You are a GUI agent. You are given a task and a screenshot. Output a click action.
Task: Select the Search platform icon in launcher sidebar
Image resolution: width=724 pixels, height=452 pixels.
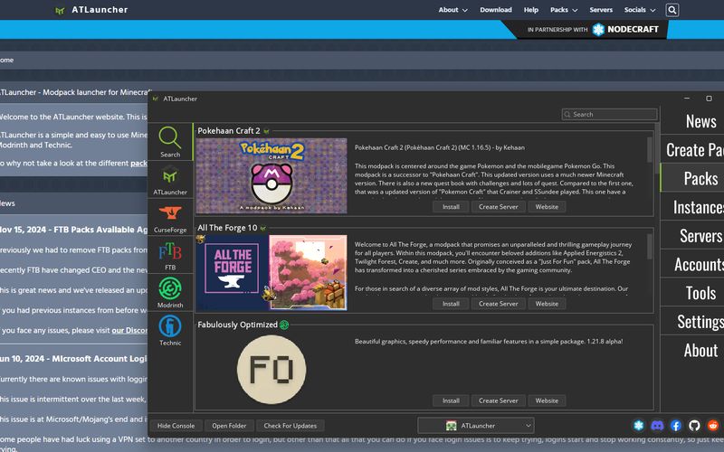pyautogui.click(x=170, y=142)
